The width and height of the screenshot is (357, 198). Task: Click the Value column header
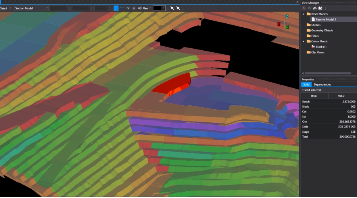coord(341,96)
